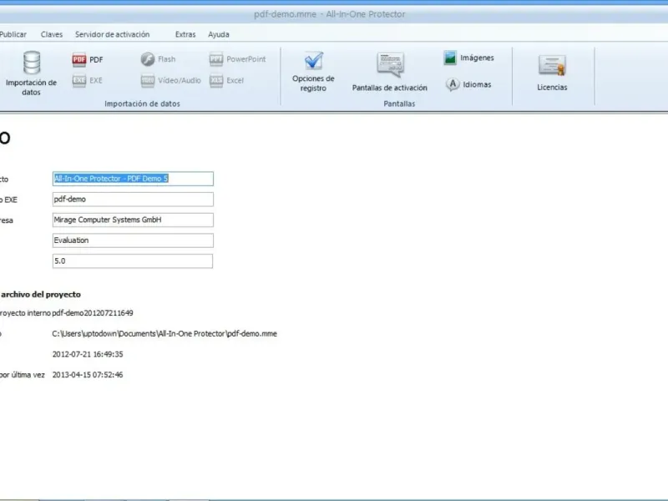Edit the Mirage Computer Systems GmbH field

[x=133, y=220]
